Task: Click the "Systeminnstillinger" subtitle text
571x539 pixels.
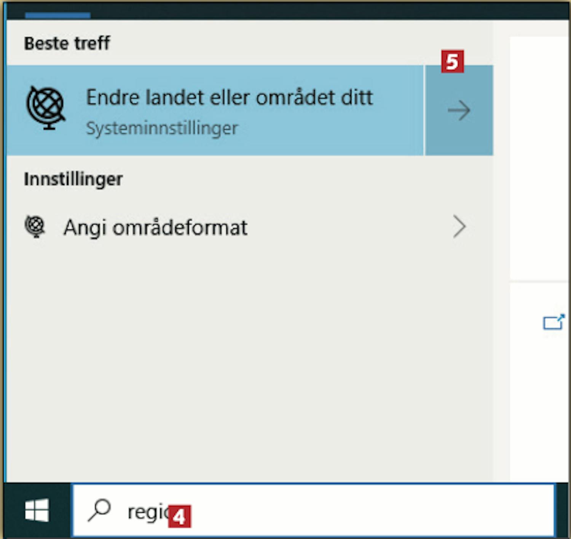Action: [162, 128]
